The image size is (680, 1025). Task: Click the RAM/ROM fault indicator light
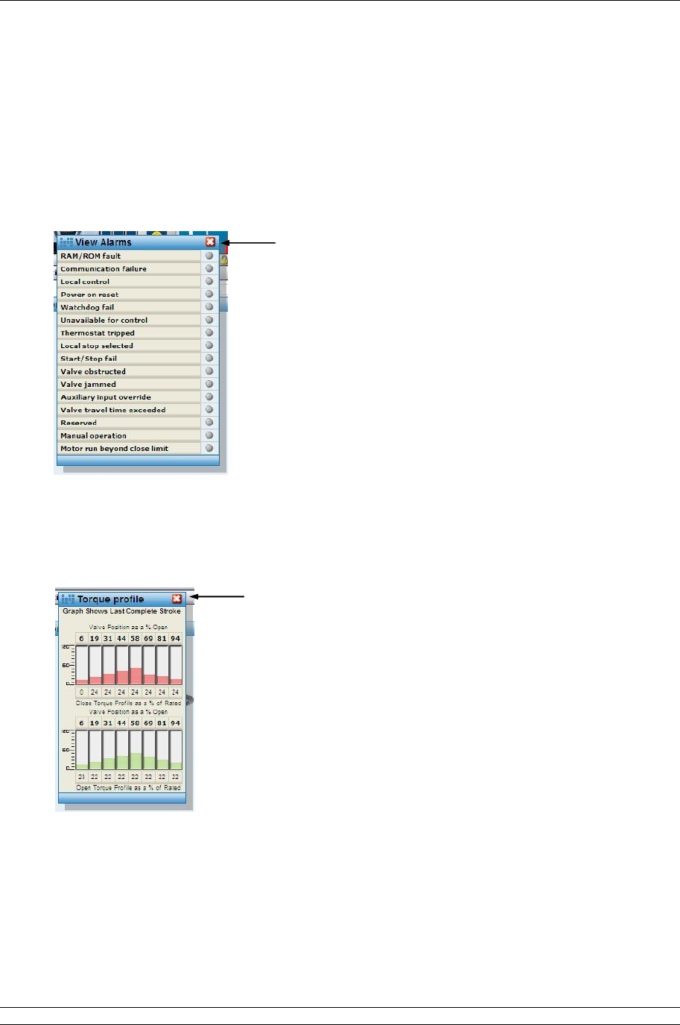point(209,256)
